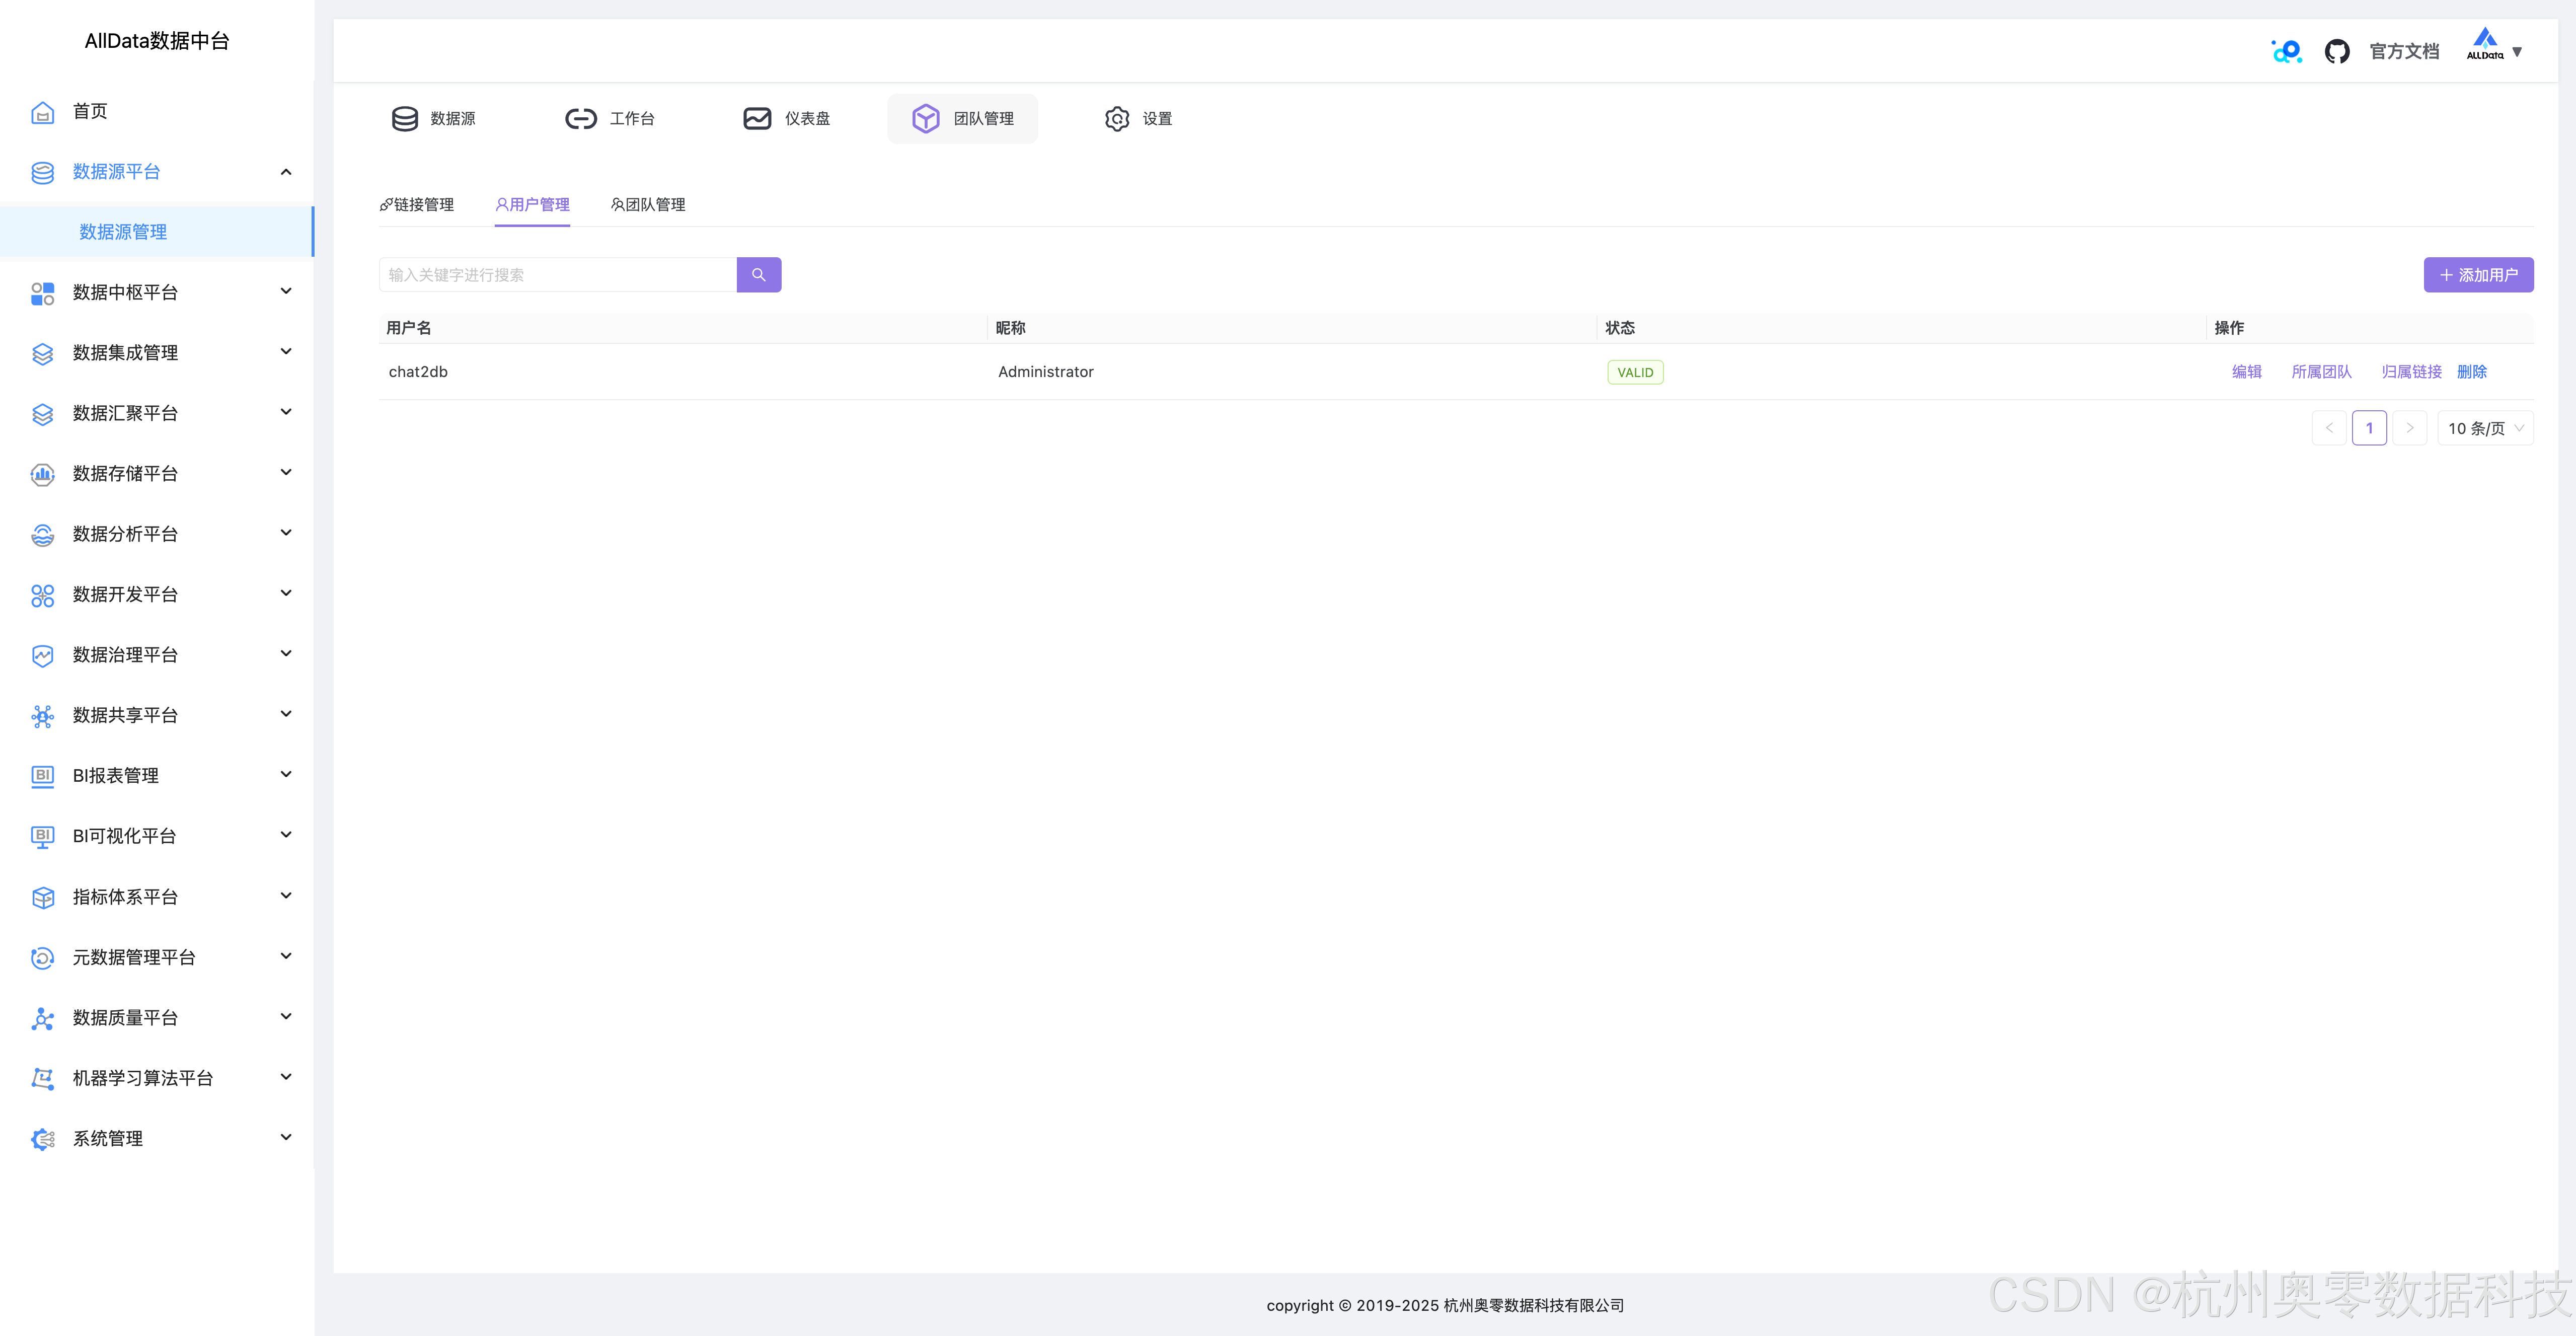The image size is (2576, 1336).
Task: Switch to the 链接管理 tab
Action: [x=417, y=205]
